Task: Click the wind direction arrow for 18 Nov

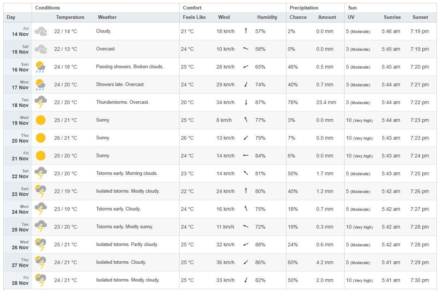Action: click(246, 102)
